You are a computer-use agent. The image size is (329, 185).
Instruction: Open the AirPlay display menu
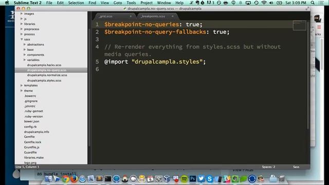click(248, 3)
